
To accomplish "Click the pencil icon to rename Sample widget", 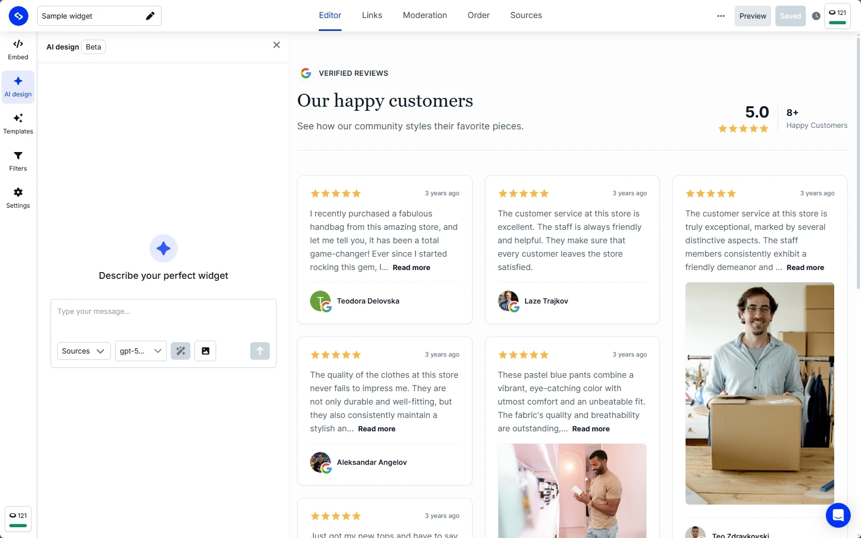I will click(150, 16).
